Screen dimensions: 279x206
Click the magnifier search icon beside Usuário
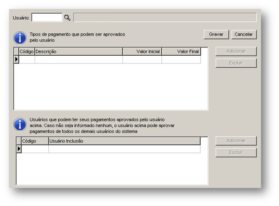click(x=67, y=18)
